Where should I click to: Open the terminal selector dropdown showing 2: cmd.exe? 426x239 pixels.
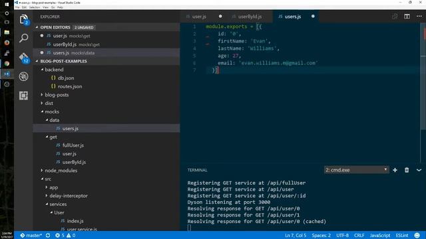coord(356,170)
